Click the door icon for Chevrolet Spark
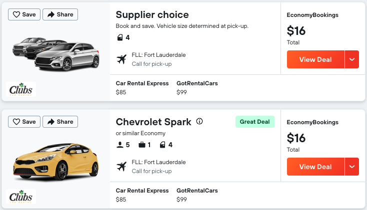Screen dimensions: 367x210 [x=162, y=145]
